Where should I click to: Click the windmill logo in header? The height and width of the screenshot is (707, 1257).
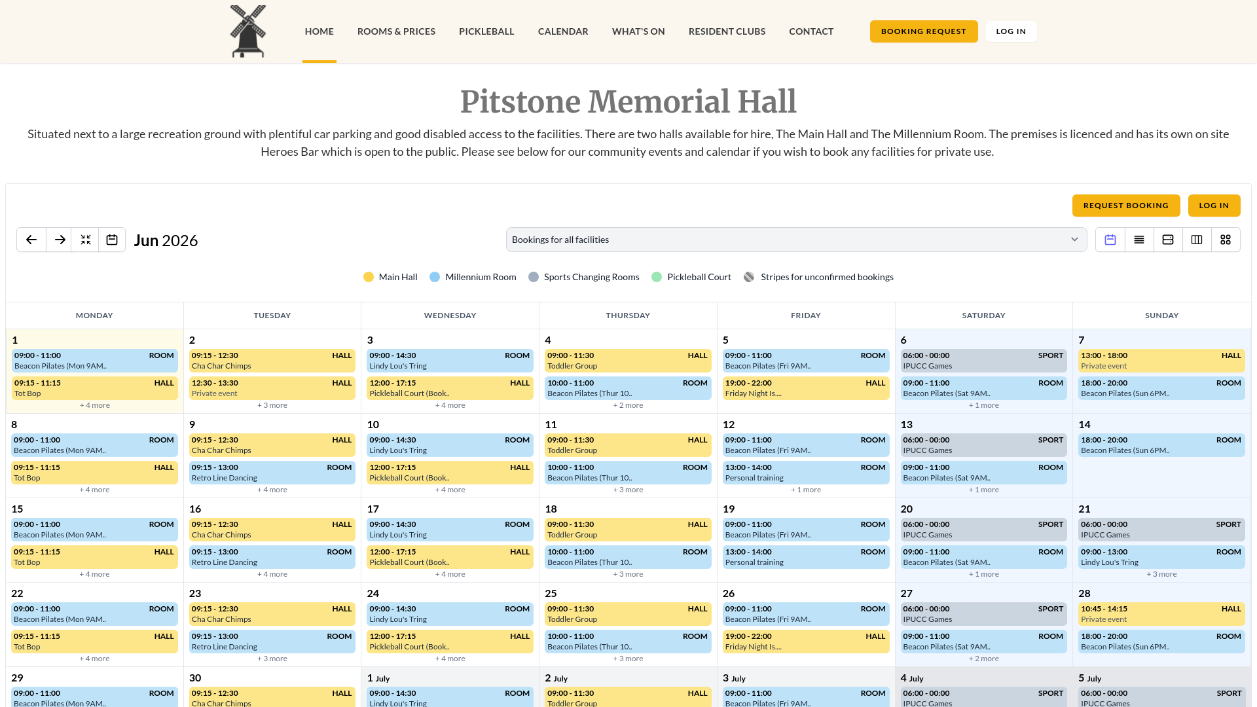coord(247,31)
